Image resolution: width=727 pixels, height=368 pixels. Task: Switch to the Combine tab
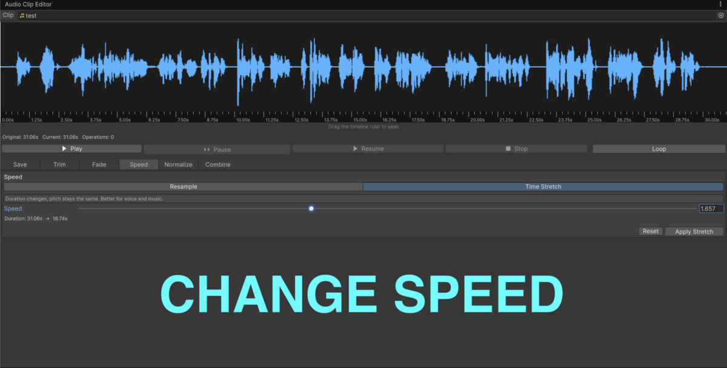217,164
